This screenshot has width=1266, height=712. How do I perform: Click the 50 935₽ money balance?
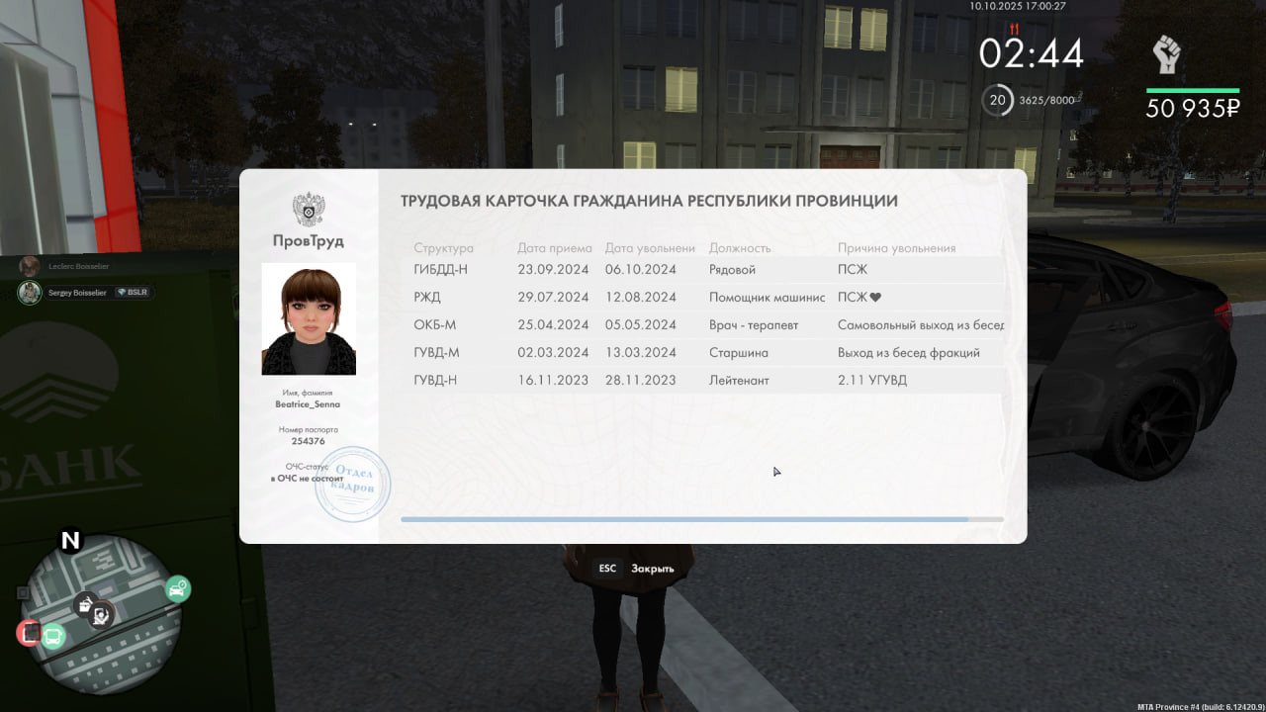tap(1193, 109)
